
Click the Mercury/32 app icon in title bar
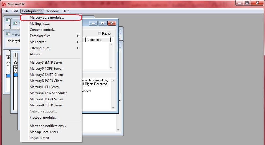click(4, 4)
